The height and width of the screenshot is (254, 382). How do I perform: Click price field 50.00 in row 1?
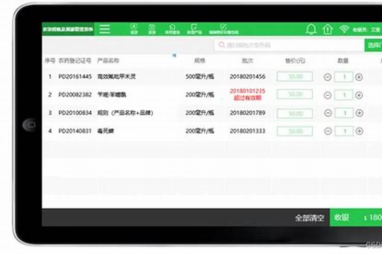click(295, 77)
